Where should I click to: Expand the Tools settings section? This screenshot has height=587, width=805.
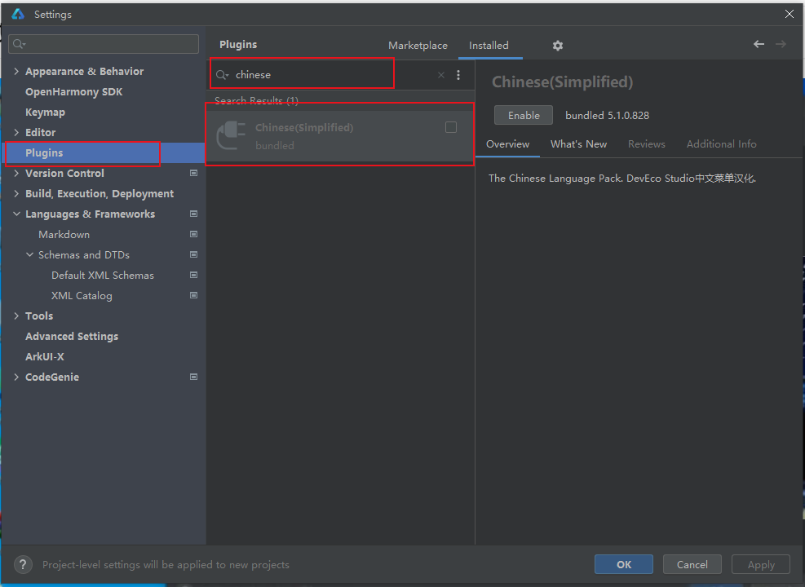[x=17, y=316]
